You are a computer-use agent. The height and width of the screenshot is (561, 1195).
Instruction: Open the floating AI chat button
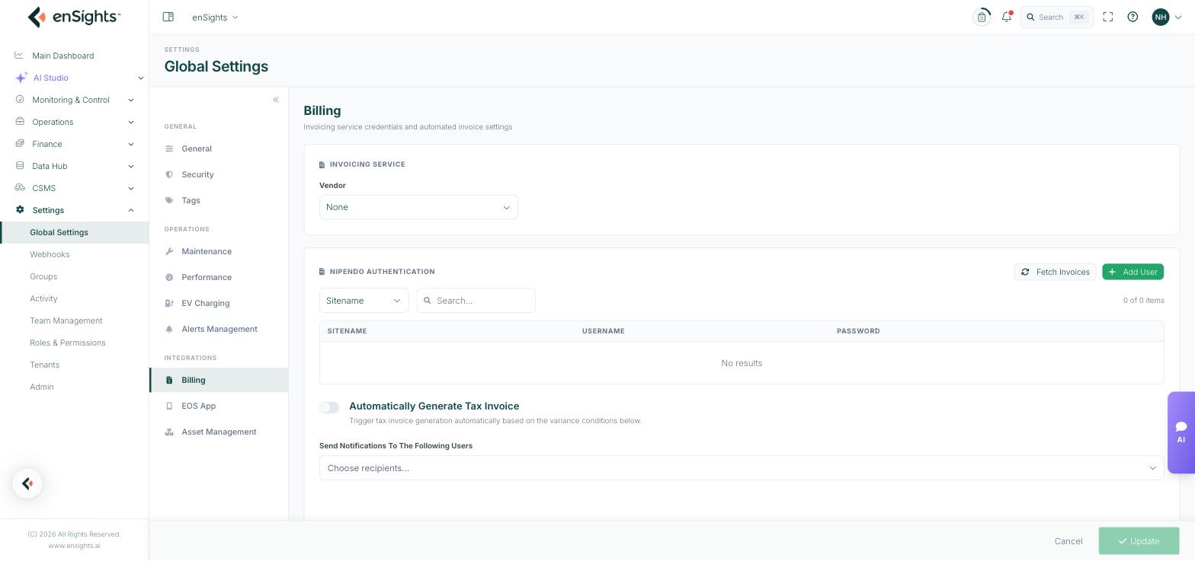(x=1181, y=432)
